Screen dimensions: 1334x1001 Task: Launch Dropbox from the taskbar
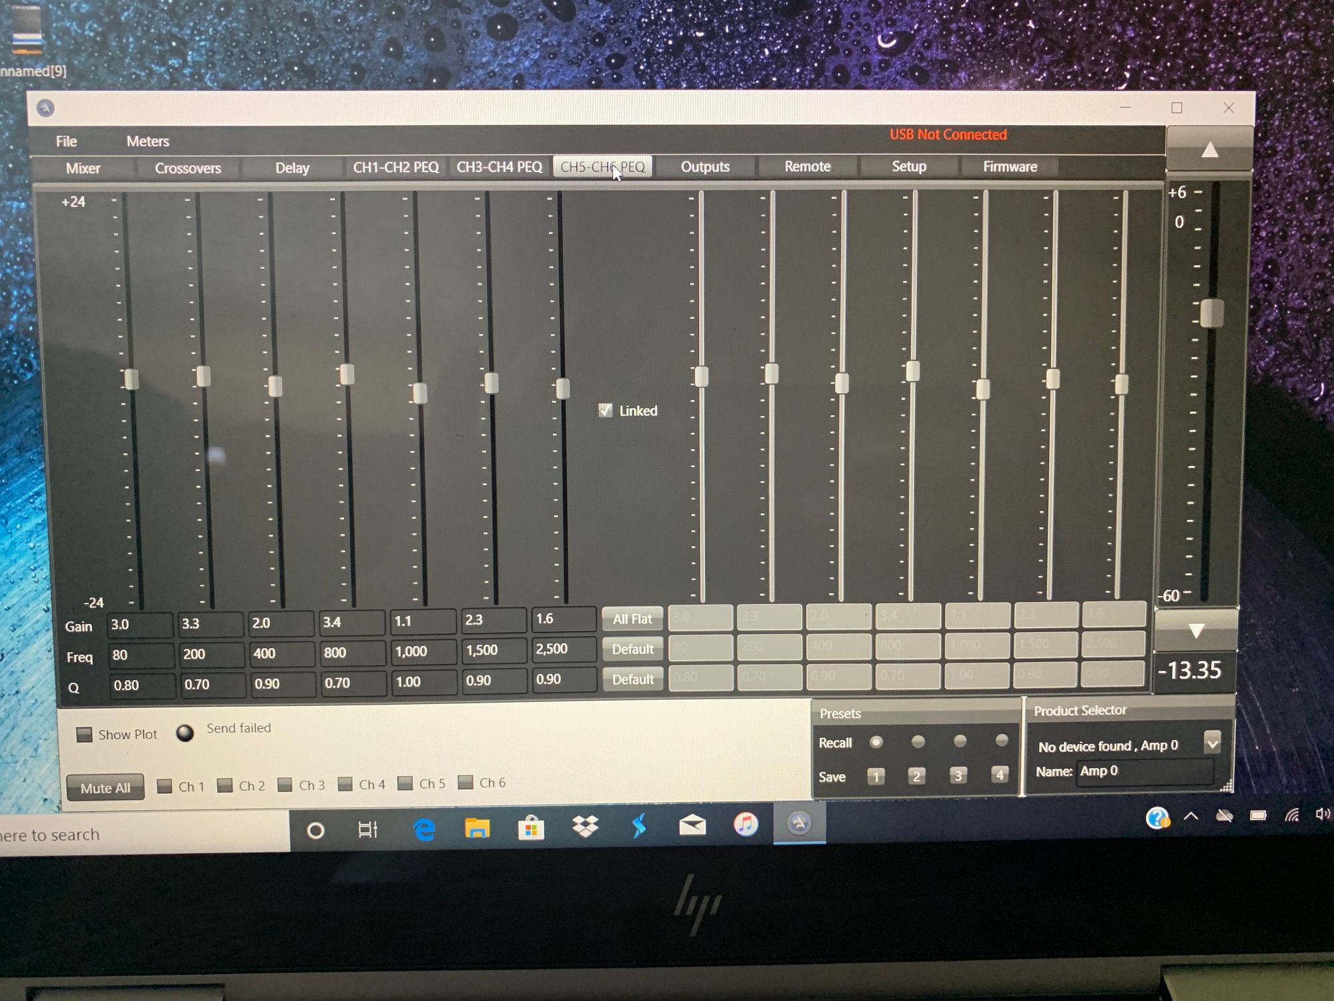pyautogui.click(x=585, y=827)
